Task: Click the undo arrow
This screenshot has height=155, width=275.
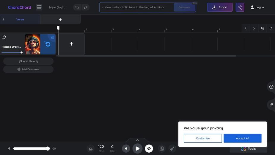Action: coord(77,7)
